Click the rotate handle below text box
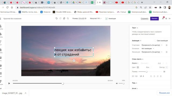The image size is (172, 97). click(x=74, y=61)
